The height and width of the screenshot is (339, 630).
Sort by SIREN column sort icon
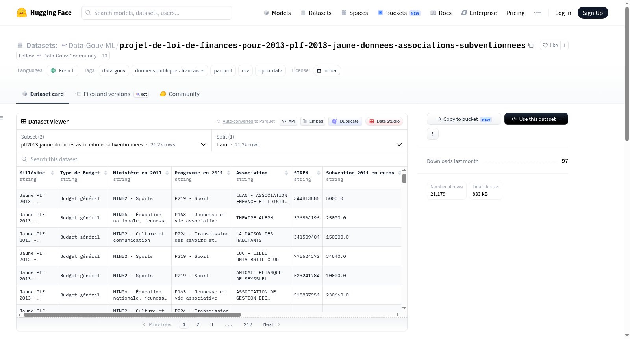319,173
